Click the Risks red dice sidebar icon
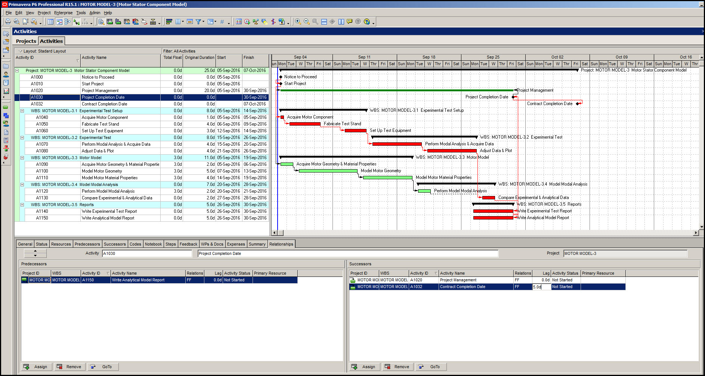The width and height of the screenshot is (705, 376). click(6, 157)
